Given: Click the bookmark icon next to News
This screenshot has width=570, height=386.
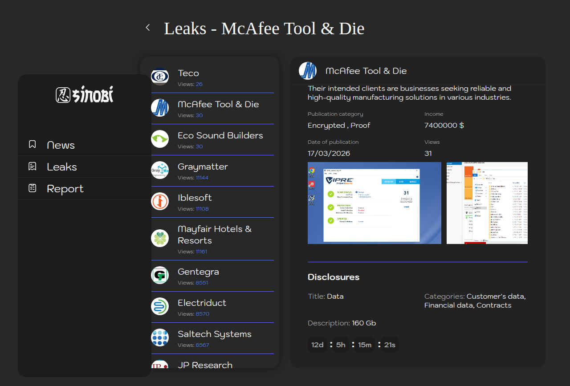Looking at the screenshot, I should [33, 144].
